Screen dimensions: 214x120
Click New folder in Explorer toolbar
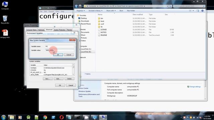pos(131,11)
